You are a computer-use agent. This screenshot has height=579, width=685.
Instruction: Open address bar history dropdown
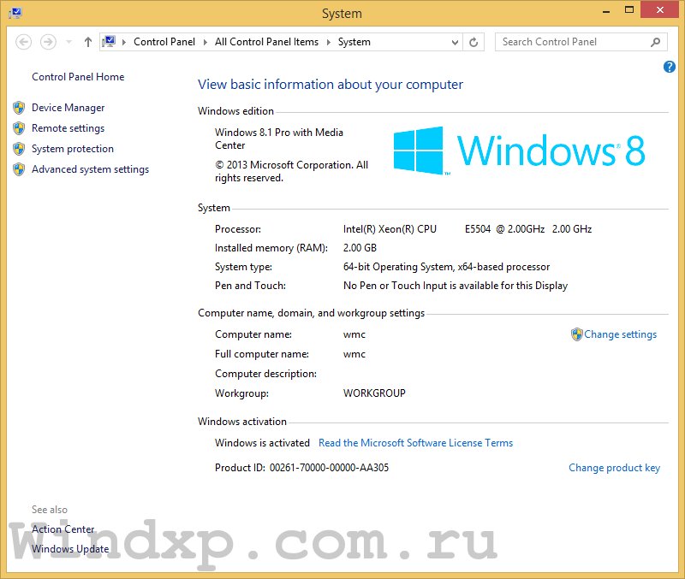tap(455, 42)
